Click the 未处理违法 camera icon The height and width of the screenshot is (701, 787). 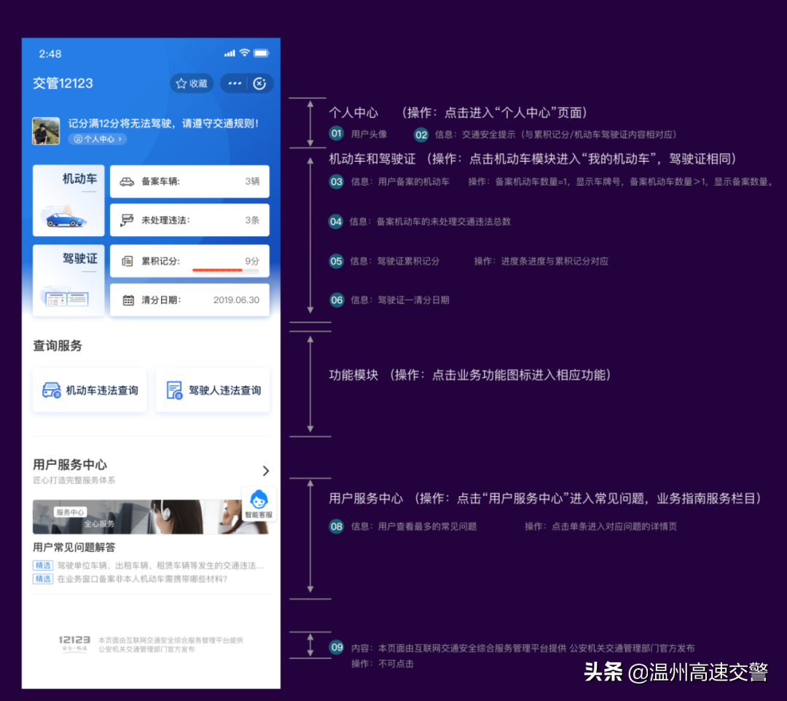(x=127, y=220)
